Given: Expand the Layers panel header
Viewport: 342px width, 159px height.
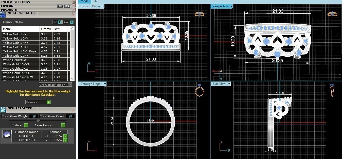Looking at the screenshot, I should click(7, 6).
